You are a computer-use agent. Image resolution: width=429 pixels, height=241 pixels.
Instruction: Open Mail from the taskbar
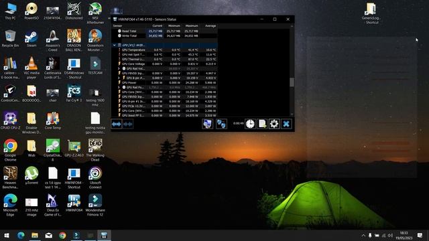(49, 235)
